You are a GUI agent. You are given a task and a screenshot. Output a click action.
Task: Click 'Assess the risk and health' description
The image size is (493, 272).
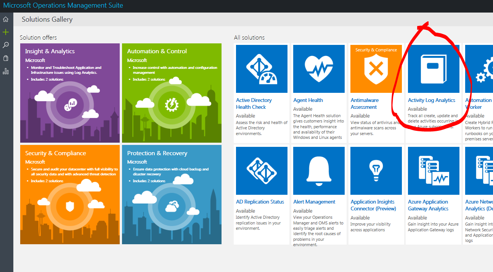(262, 128)
